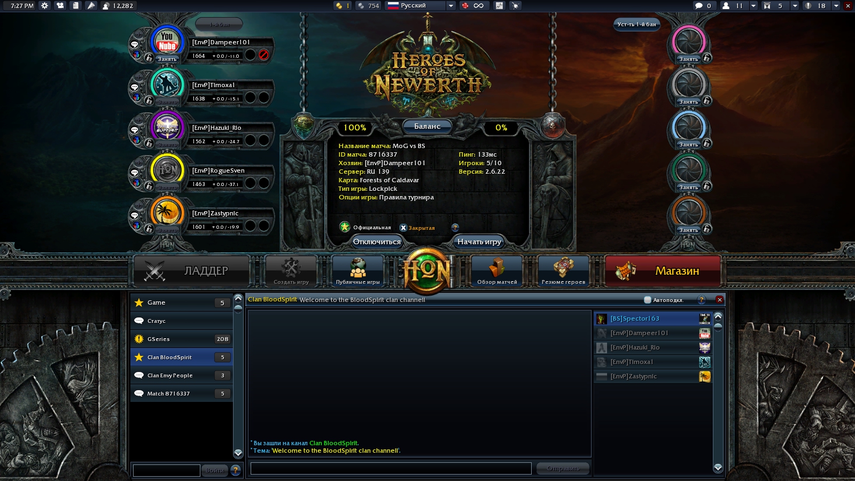This screenshot has height=481, width=855.
Task: Select [EnvP]Zastypnic in user list
Action: coord(653,376)
